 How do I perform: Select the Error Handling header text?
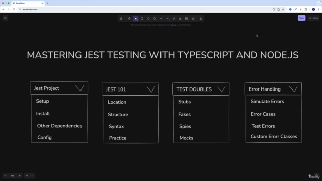tap(265, 89)
